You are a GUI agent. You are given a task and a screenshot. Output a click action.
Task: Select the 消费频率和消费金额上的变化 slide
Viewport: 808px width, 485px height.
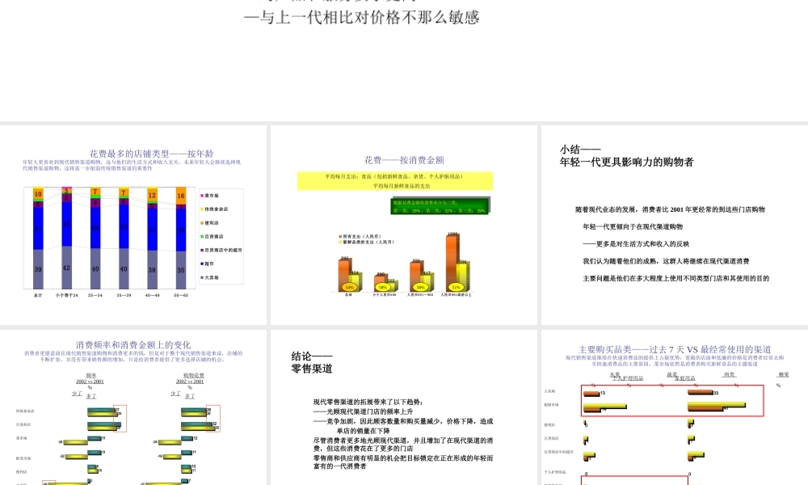click(133, 407)
